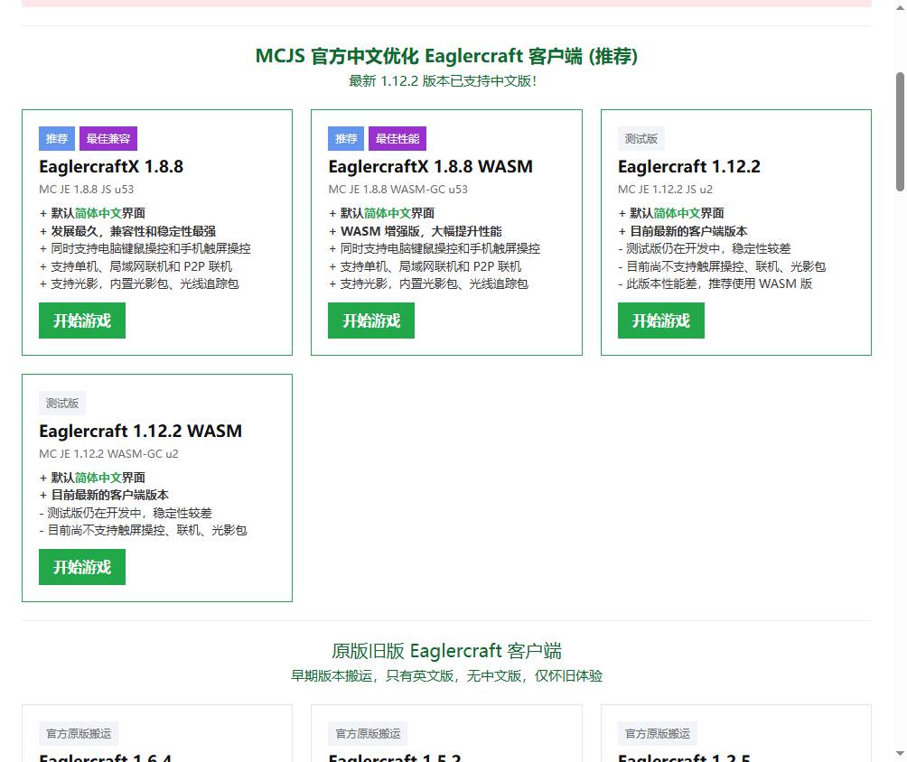The width and height of the screenshot is (907, 762).
Task: Click the MC JE 1.8.8 WASM-GC u53 subtitle
Action: (x=398, y=189)
